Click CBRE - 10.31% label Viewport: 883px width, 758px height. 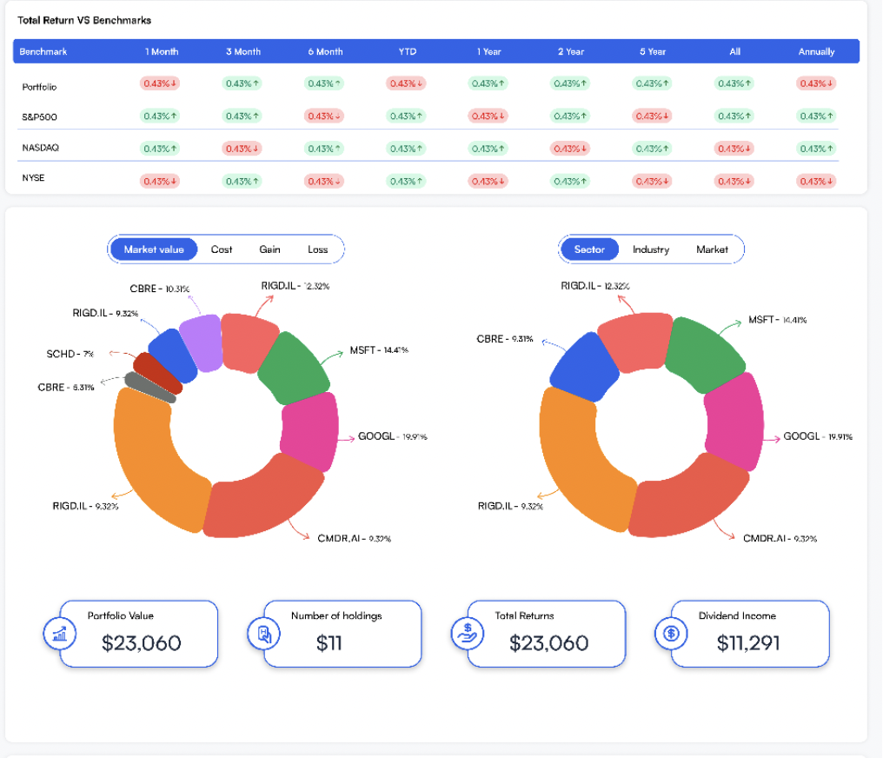coord(159,289)
